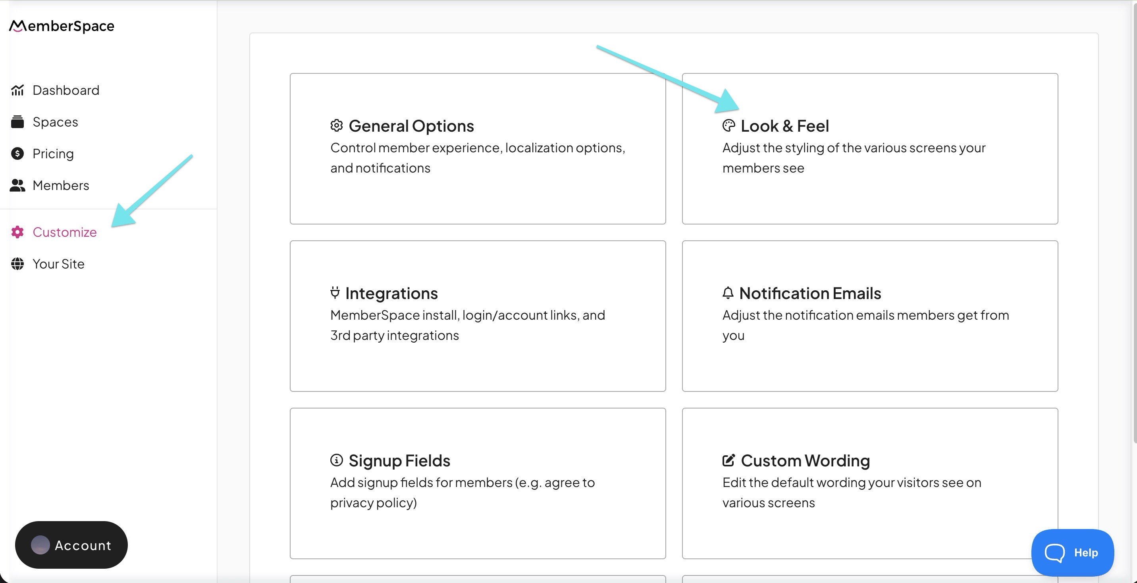Image resolution: width=1137 pixels, height=583 pixels.
Task: Open the Signup Fields settings card
Action: [x=478, y=483]
